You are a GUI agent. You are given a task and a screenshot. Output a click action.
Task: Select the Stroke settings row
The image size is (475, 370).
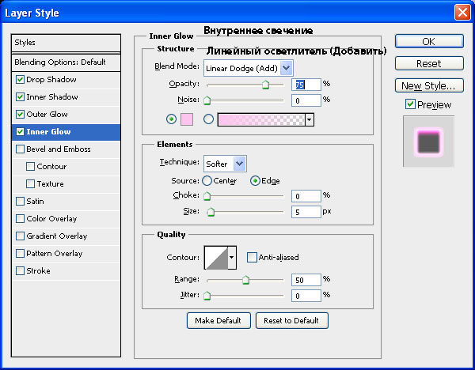(x=66, y=271)
